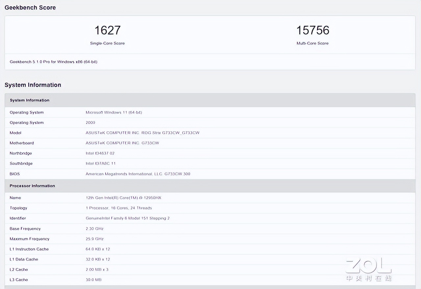Select the motherboard value ASUSTeK COMPUTER INC. G733CW
The width and height of the screenshot is (421, 289).
[x=122, y=143]
